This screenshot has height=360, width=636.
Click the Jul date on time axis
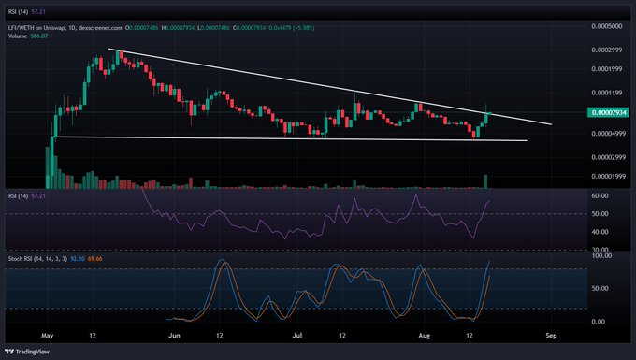click(x=297, y=336)
